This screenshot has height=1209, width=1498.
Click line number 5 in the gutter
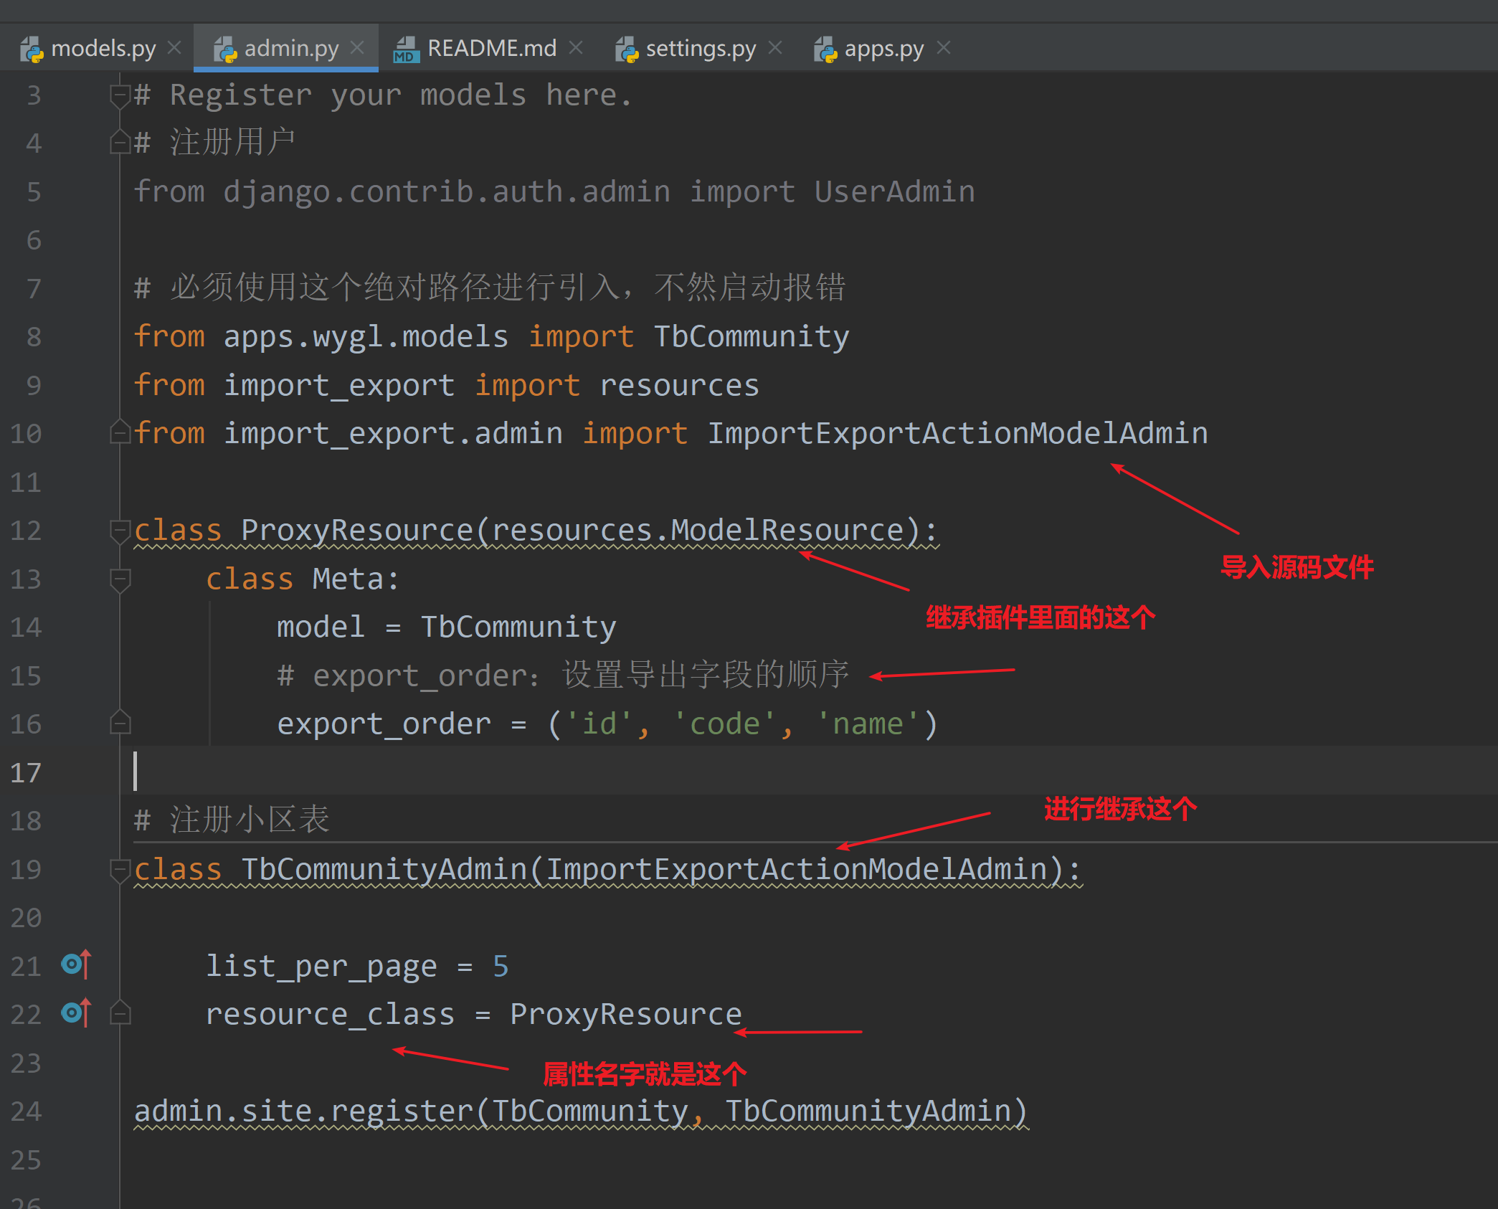point(34,192)
